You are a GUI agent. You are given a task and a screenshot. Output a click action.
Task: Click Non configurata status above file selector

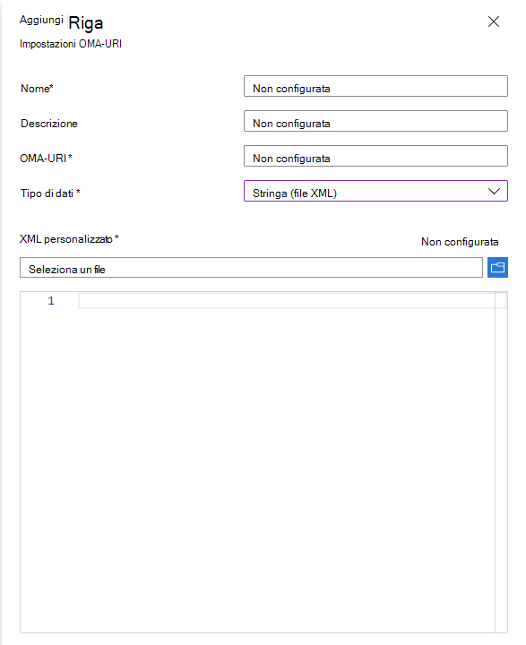(x=460, y=242)
